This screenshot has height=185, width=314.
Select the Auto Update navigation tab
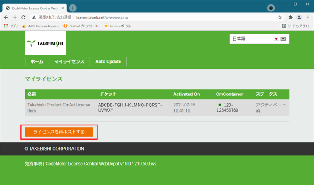click(x=108, y=61)
